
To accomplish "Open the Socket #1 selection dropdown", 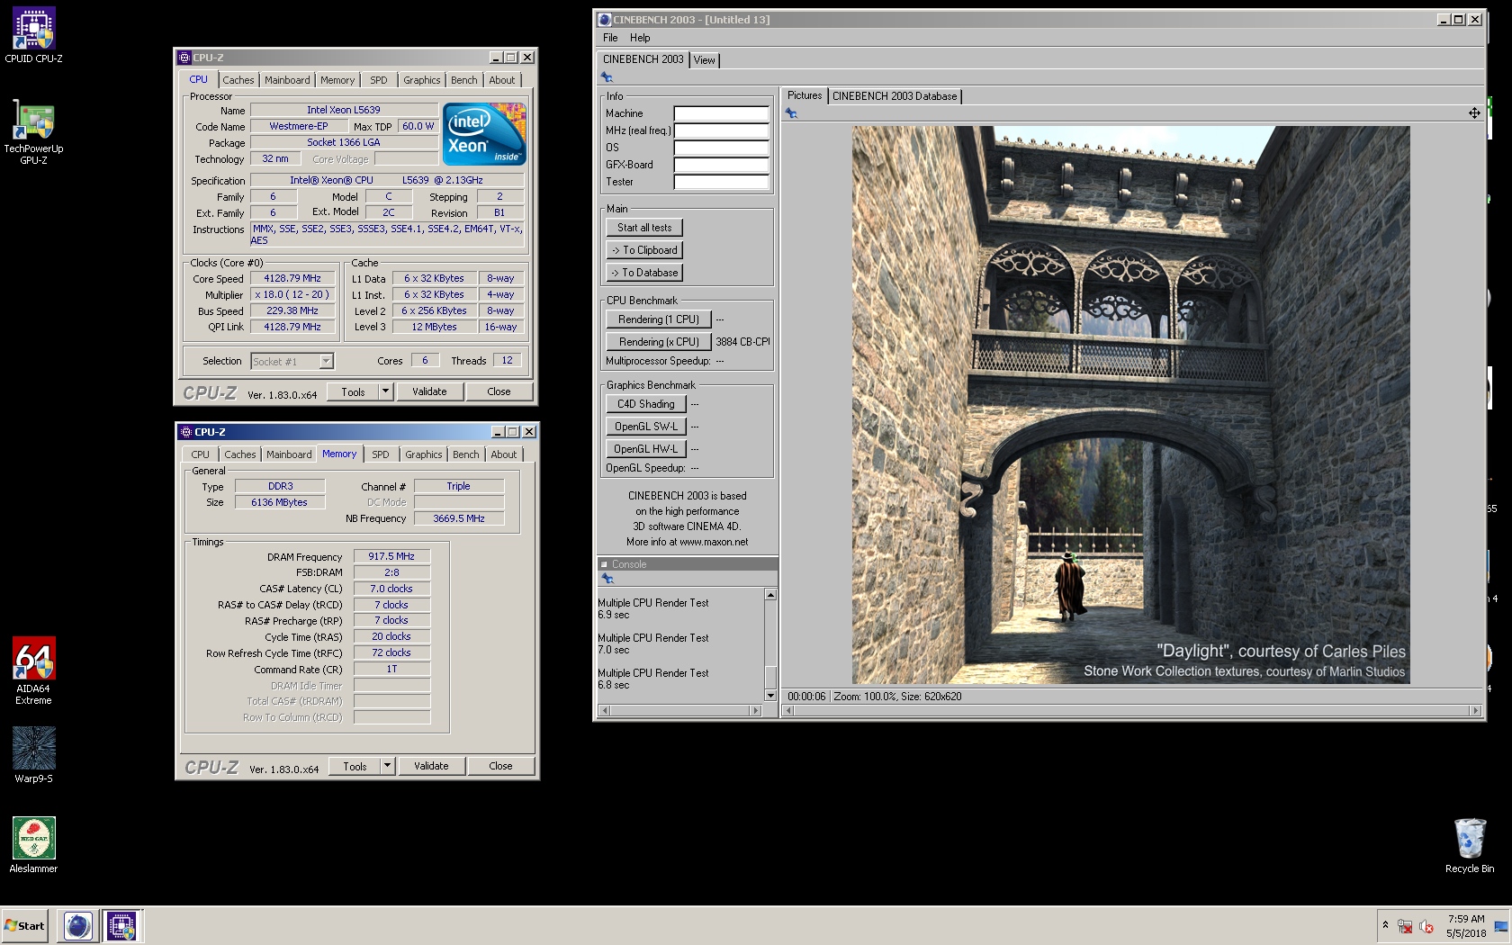I will (326, 362).
